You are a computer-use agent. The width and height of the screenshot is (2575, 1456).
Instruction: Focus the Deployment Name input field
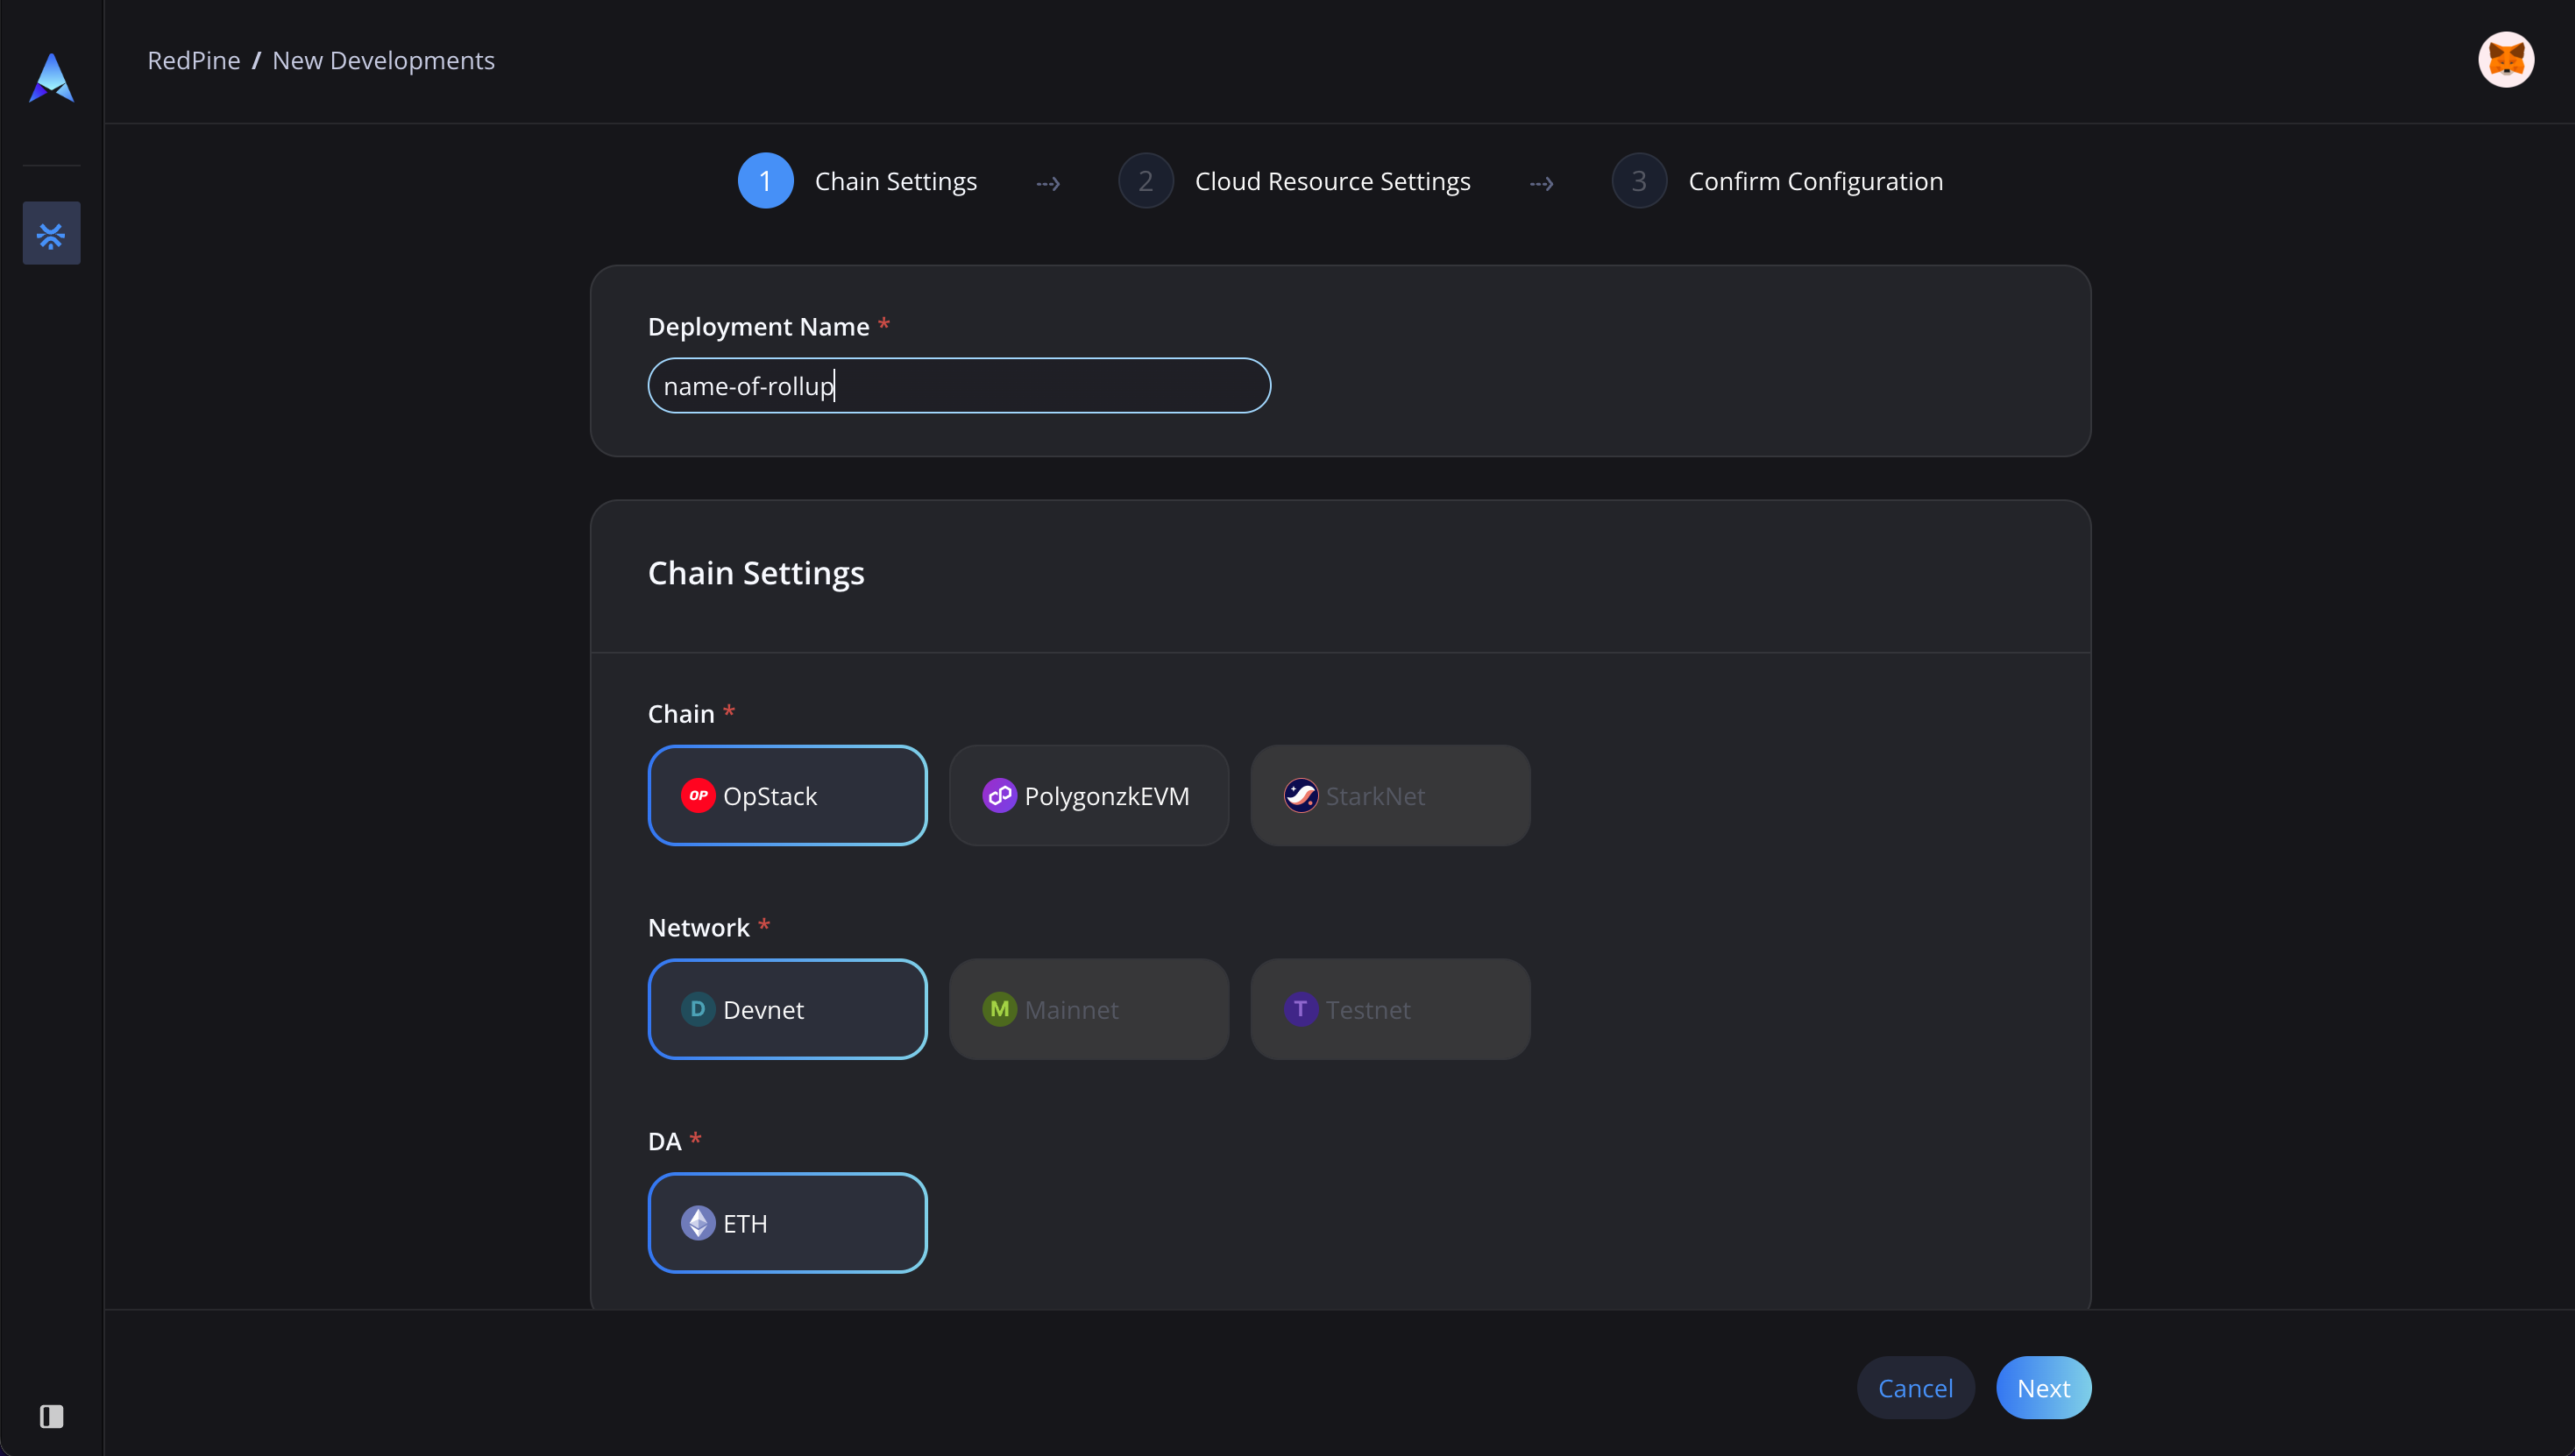point(960,386)
